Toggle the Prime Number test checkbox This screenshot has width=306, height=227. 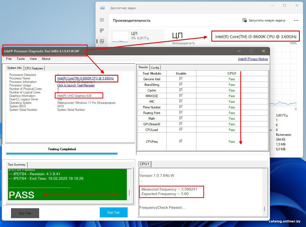(x=181, y=107)
